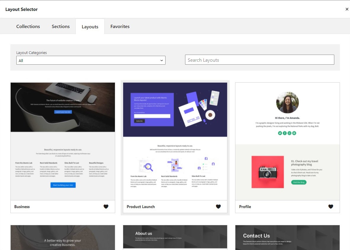Click the Business layout title

[22, 207]
